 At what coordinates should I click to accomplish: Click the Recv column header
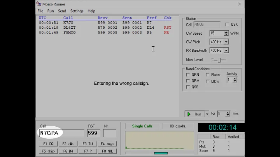103,18
